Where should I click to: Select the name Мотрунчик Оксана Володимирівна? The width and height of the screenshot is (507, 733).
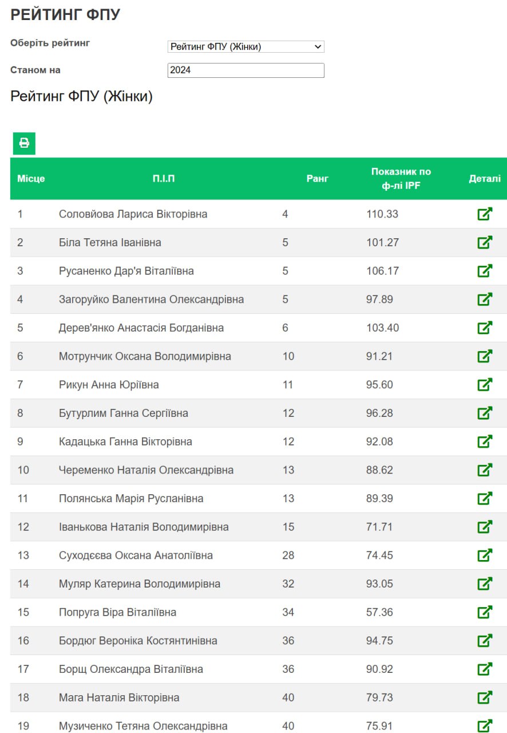click(145, 356)
